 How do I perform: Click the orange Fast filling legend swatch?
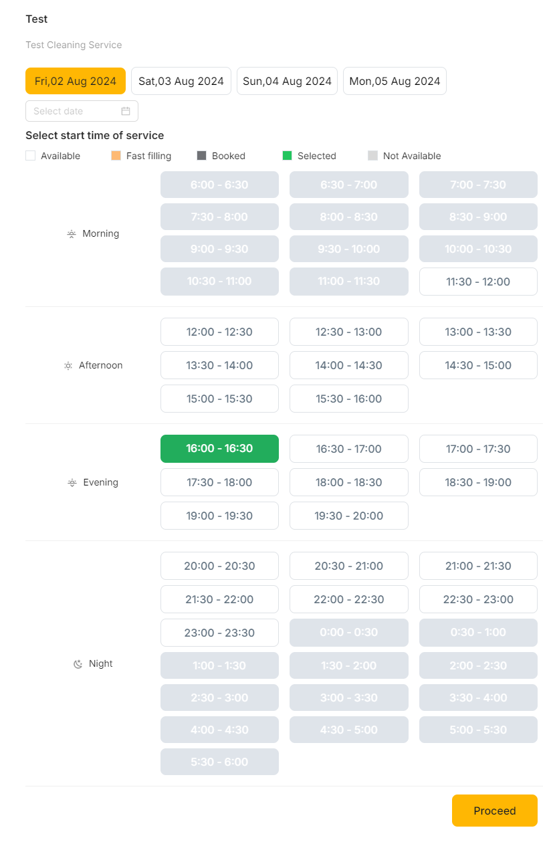[116, 156]
